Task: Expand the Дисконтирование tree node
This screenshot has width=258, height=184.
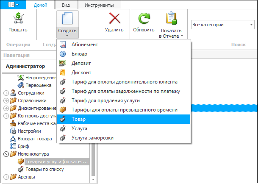Action: click(x=6, y=108)
